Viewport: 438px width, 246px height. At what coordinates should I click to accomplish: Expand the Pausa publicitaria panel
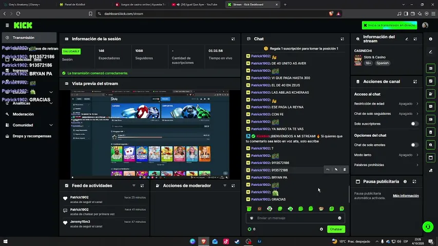click(x=414, y=181)
